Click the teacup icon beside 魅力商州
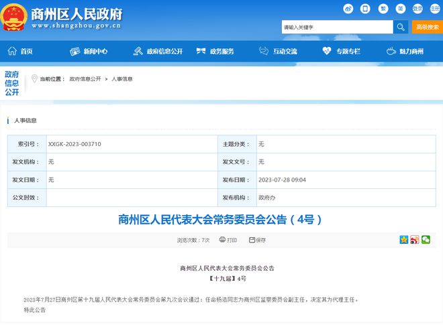This screenshot has height=325, width=443. click(391, 51)
